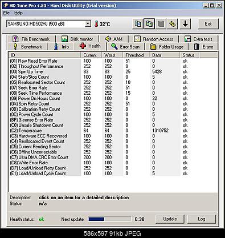Viewport: 225px width, 238px height.
Task: Sort by the Worst column header
Action: 112,55
